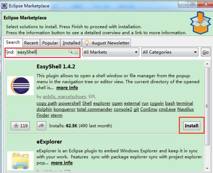Switch to the Recent tab

click(x=31, y=43)
